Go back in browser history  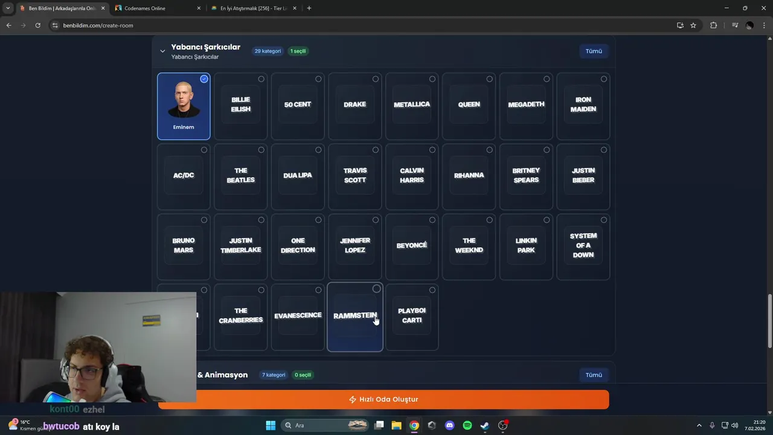pos(8,25)
